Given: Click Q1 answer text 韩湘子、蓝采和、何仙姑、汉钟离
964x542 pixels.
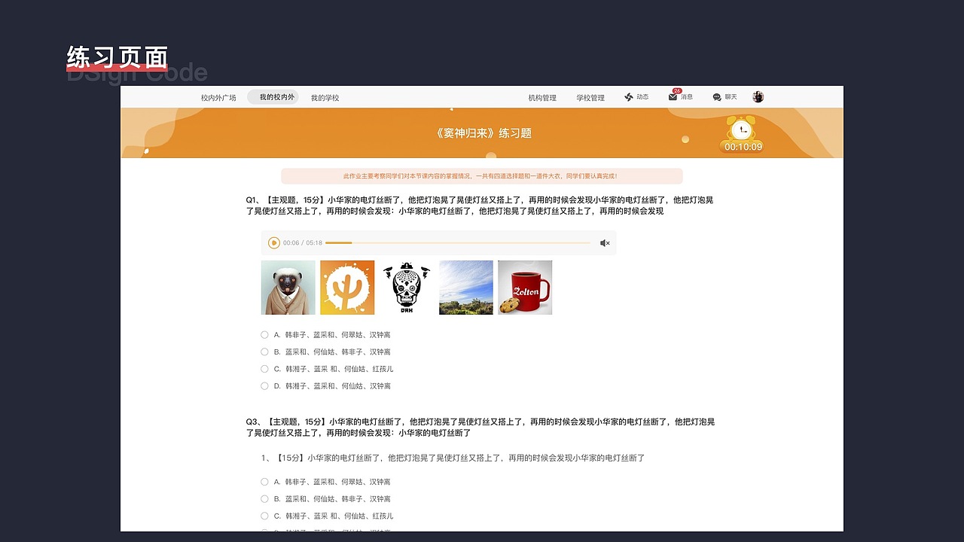Looking at the screenshot, I should tap(337, 386).
